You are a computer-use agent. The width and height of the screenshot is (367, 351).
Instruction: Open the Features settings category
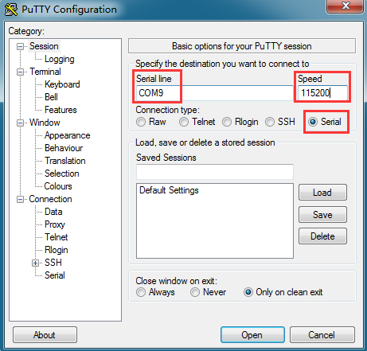(x=61, y=110)
